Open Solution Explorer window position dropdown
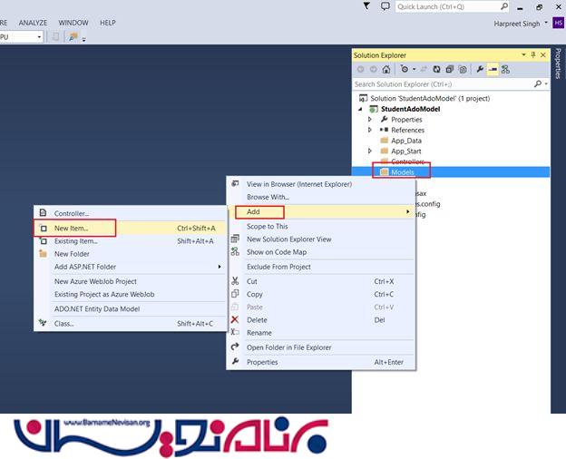This screenshot has height=459, width=566. 523,55
